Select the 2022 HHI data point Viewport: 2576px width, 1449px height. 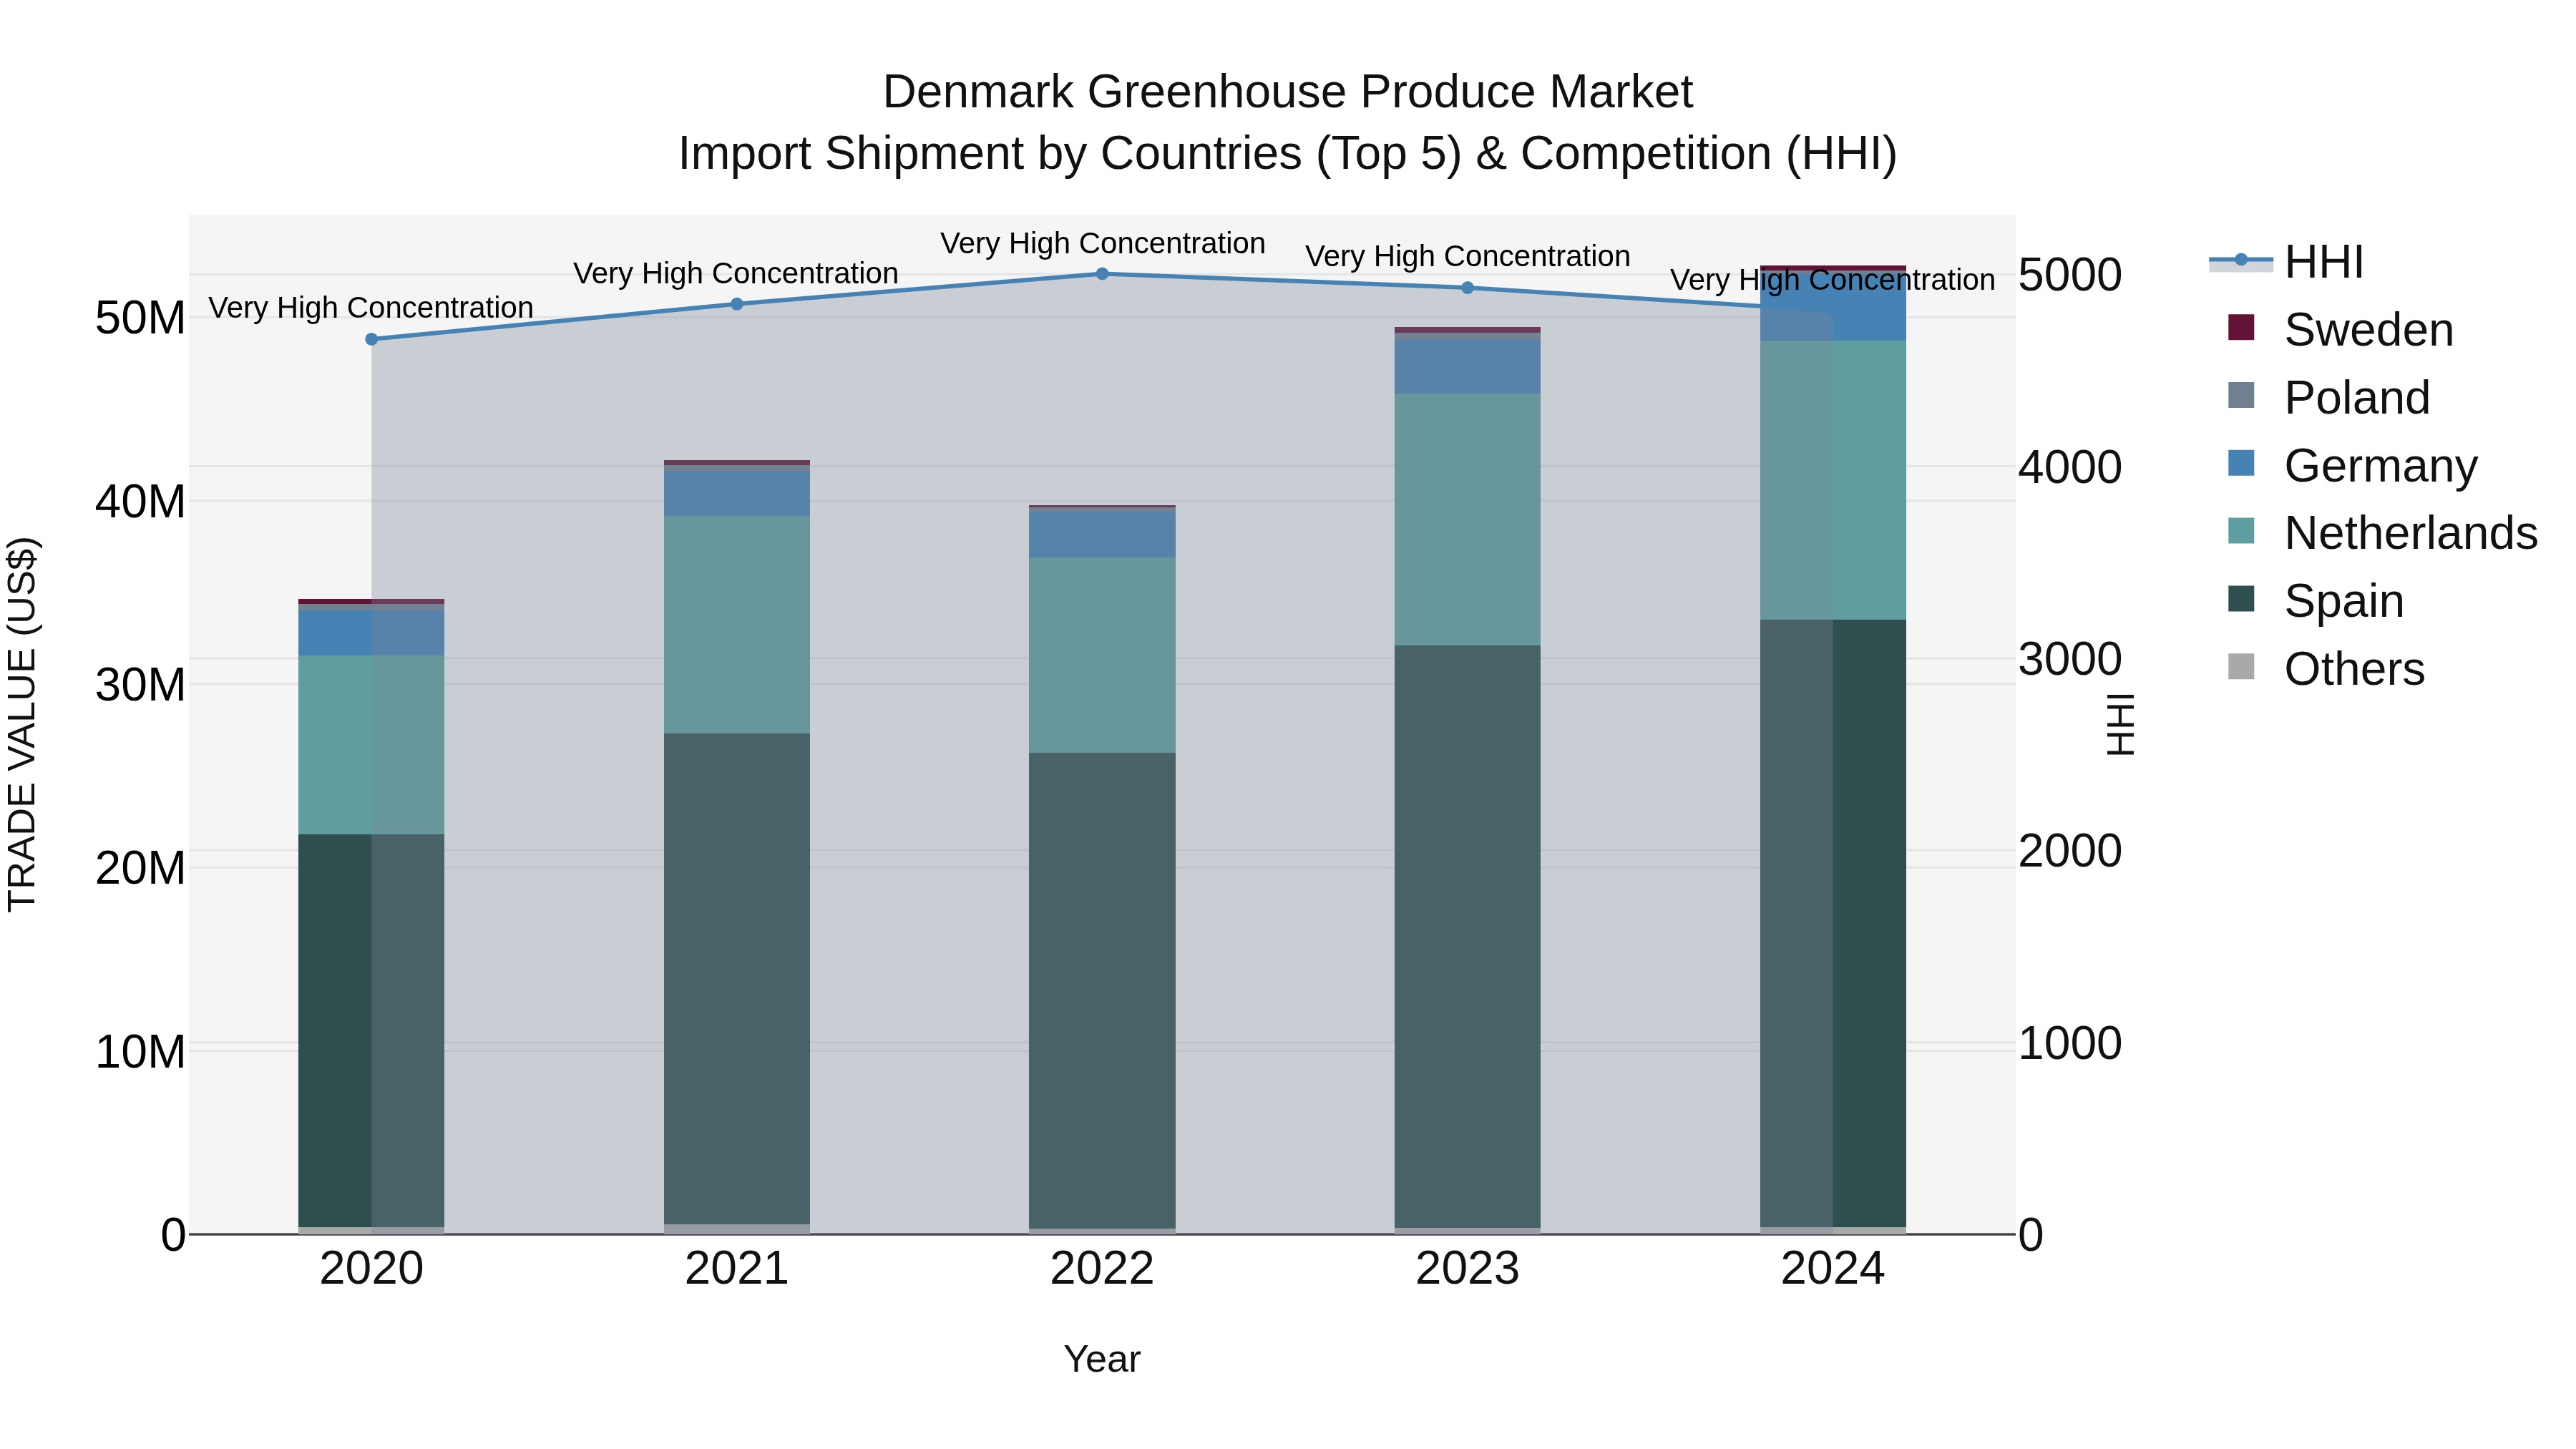pos(1102,274)
